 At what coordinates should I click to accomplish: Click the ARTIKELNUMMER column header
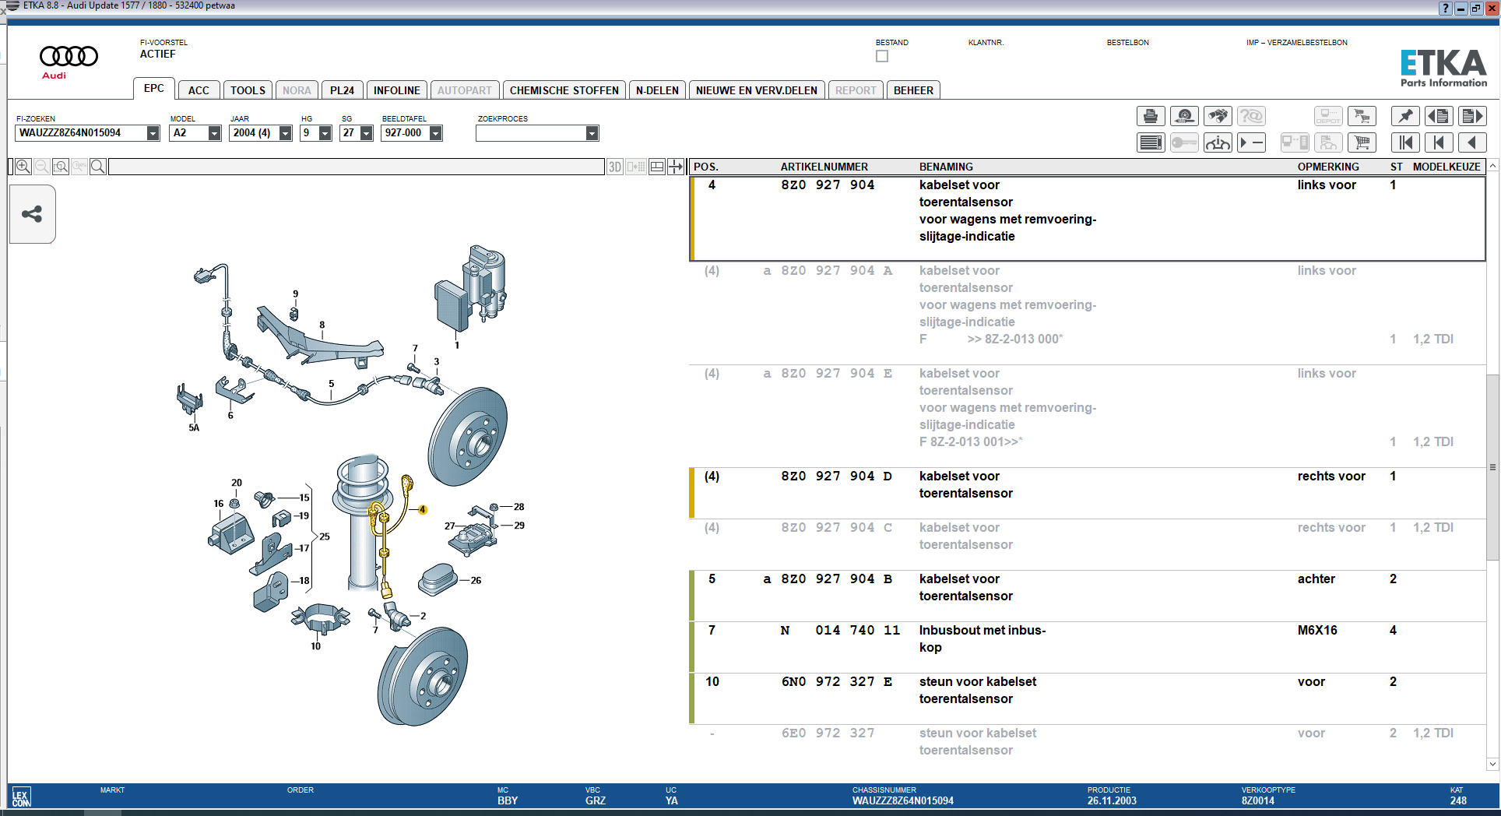point(824,167)
